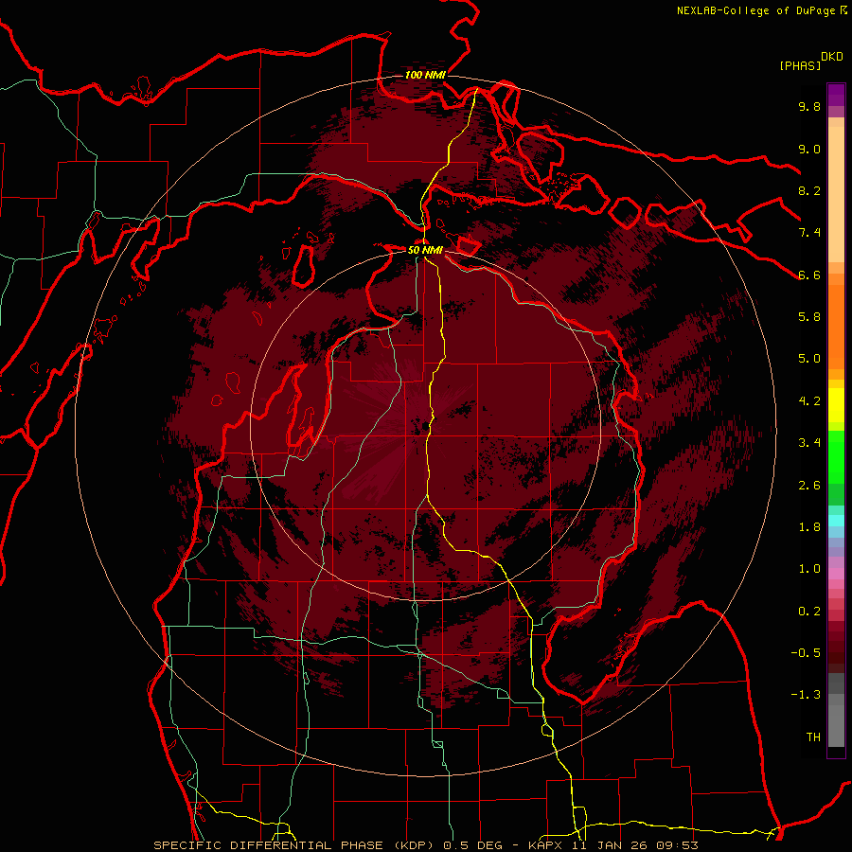Click the 2.6 color scale value
Screen dimensions: 852x852
(x=809, y=486)
